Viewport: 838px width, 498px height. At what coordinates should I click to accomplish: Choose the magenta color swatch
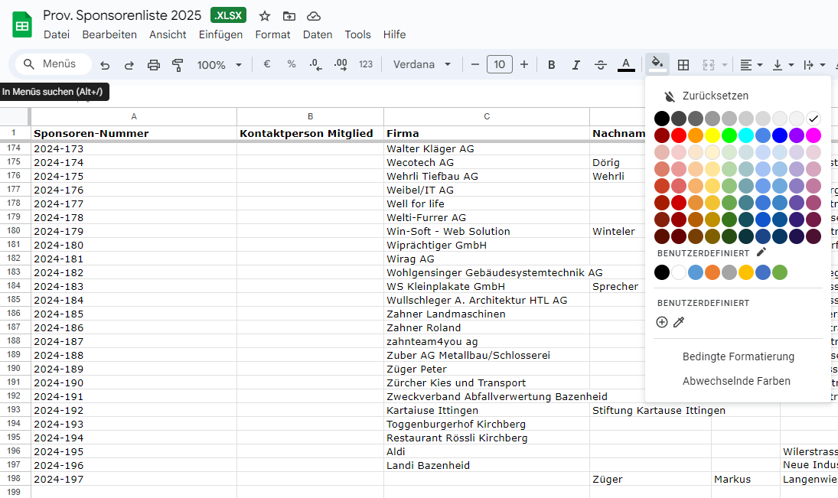[814, 135]
